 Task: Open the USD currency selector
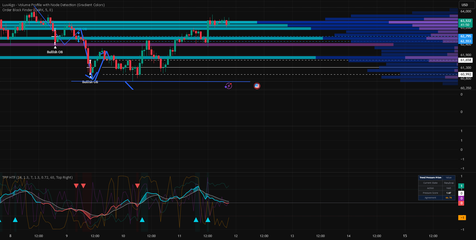[467, 5]
